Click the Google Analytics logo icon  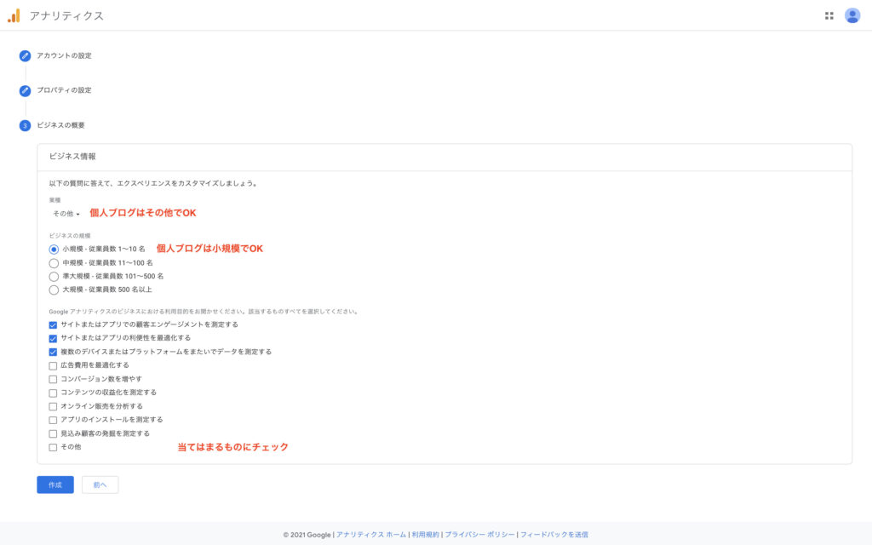[x=14, y=15]
